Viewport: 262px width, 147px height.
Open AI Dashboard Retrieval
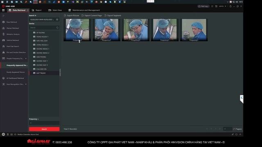click(15, 78)
